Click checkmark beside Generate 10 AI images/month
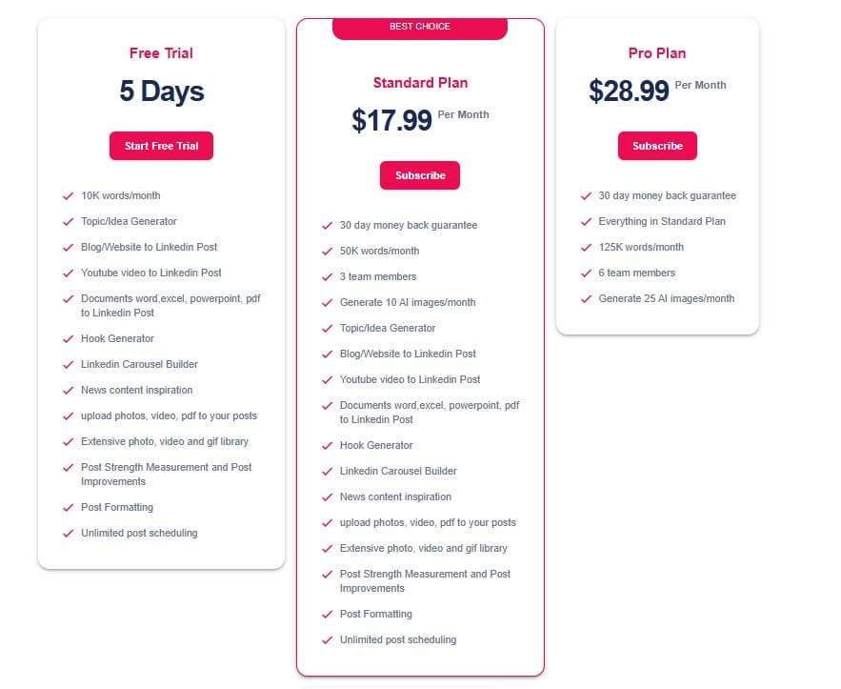 coord(328,302)
